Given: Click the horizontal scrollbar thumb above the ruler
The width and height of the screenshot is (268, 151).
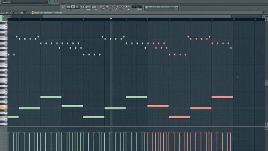Looking at the screenshot, I should (137, 16).
